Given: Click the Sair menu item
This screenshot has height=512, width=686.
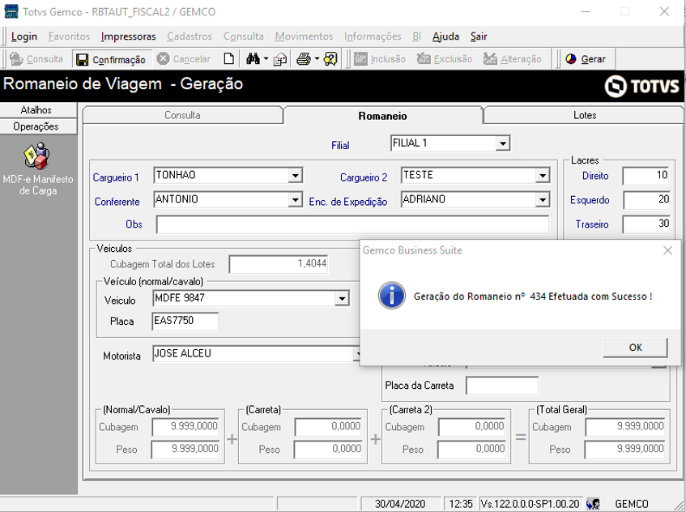Looking at the screenshot, I should click(x=479, y=36).
